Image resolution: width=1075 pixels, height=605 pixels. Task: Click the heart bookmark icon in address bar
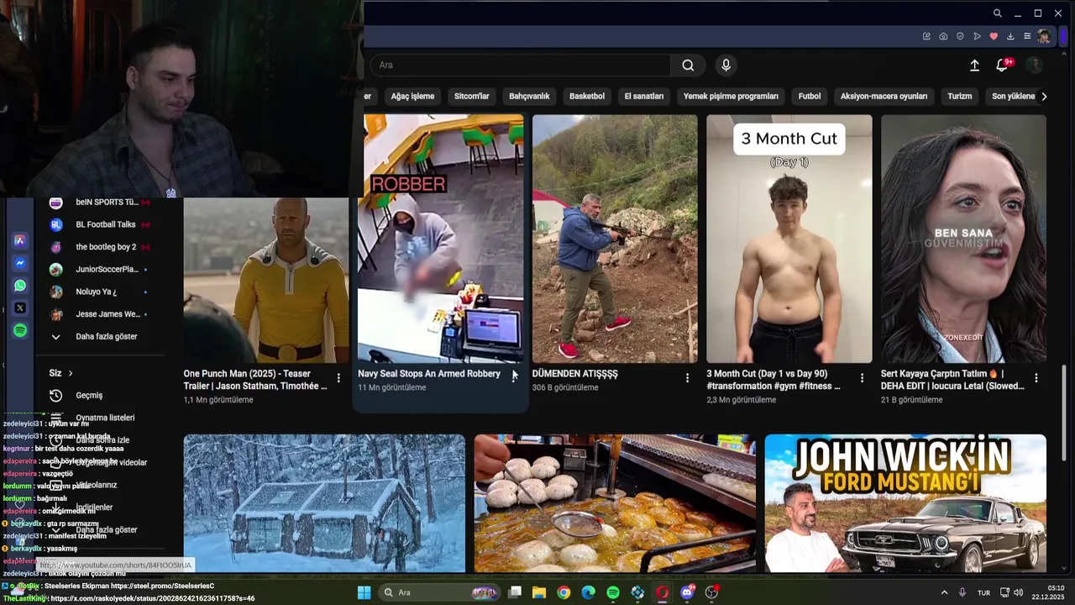pyautogui.click(x=994, y=36)
